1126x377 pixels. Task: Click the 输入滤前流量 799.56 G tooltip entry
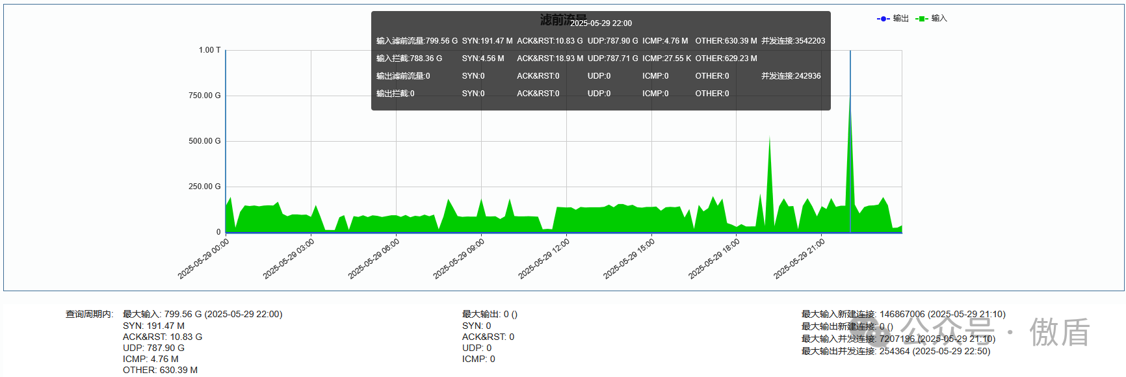pyautogui.click(x=417, y=41)
